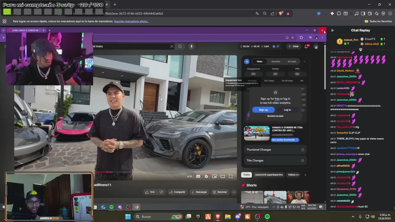Open the inner Chrome three-dot menu
This screenshot has width=395, height=222.
[x=322, y=38]
